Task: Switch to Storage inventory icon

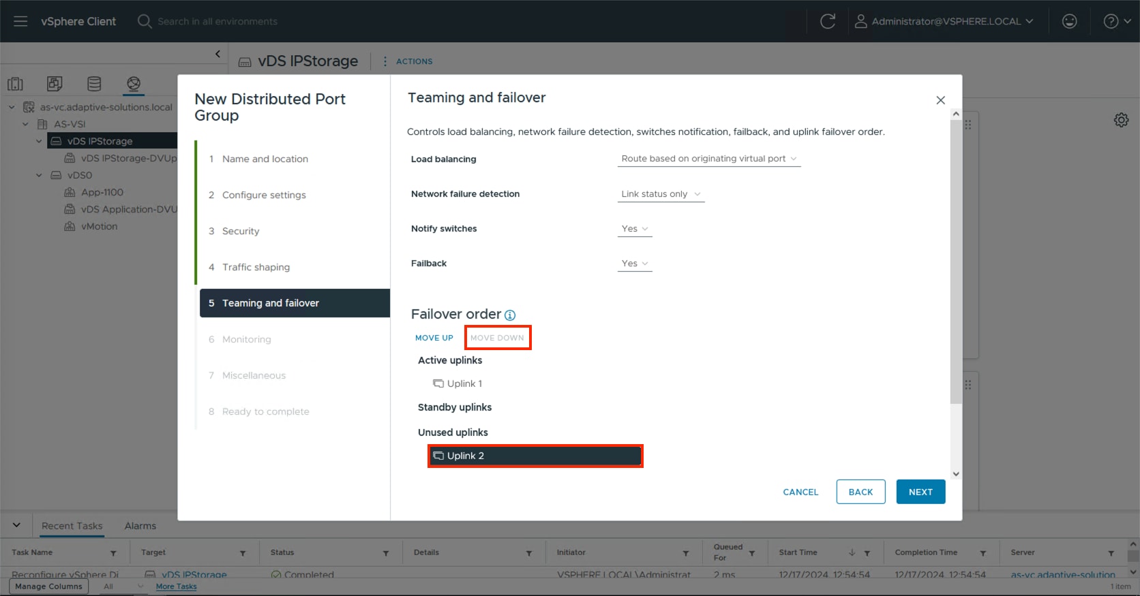Action: click(x=94, y=84)
